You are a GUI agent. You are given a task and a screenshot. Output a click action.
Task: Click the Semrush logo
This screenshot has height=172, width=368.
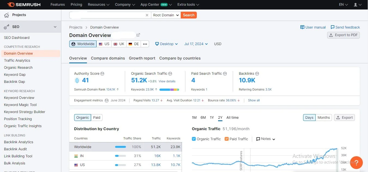(x=24, y=5)
